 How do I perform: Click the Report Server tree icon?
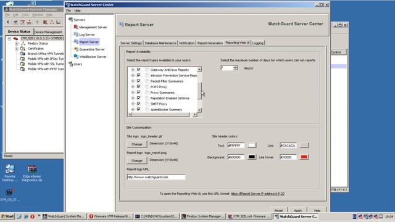[76, 42]
